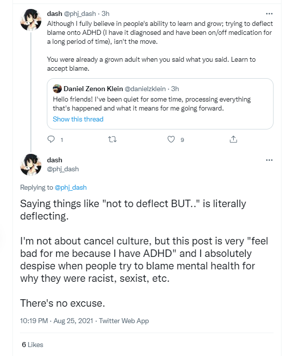Open the three-dot menu on the reply tweet
The image size is (286, 356).
[269, 160]
